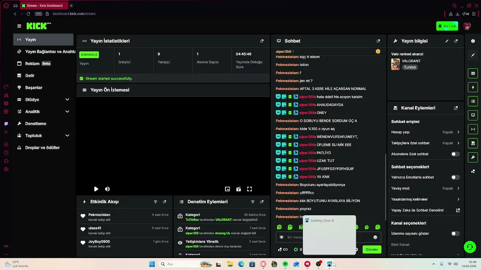Toggle İzlenme sayısını göster switch
The height and width of the screenshot is (270, 481).
(x=455, y=234)
